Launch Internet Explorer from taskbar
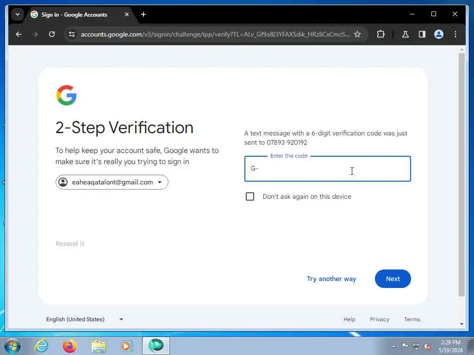The width and height of the screenshot is (474, 355). (41, 346)
